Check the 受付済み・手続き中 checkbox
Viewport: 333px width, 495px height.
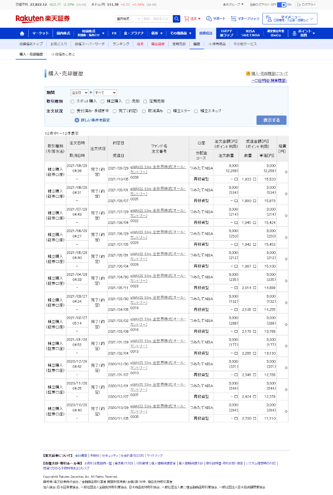click(72, 111)
